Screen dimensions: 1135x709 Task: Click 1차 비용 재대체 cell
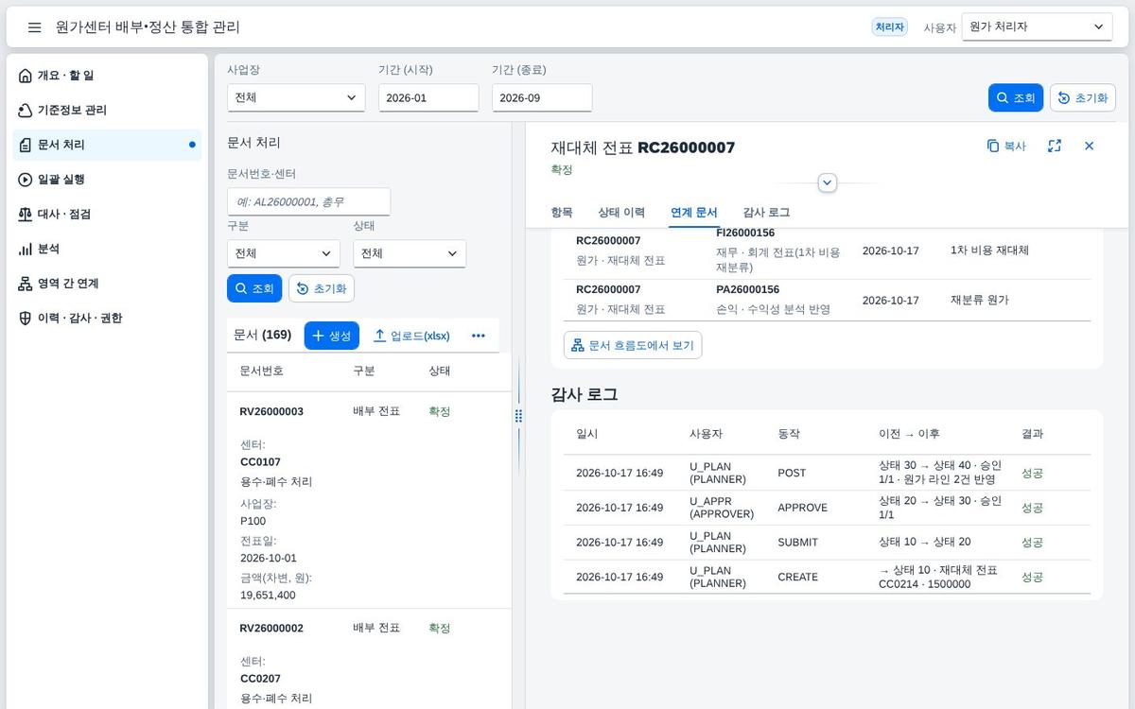click(x=989, y=251)
